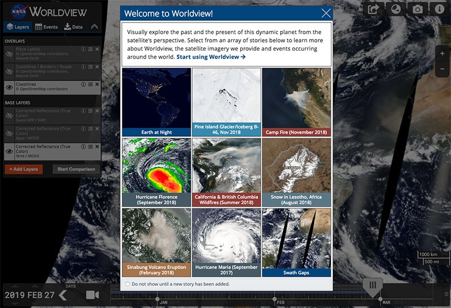451x308 pixels.
Task: Close the Welcome to Worldview dialog
Action: [x=326, y=13]
